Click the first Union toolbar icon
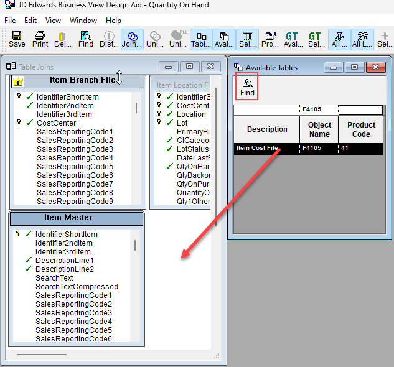Screen dimensions: 394x367 click(x=155, y=39)
